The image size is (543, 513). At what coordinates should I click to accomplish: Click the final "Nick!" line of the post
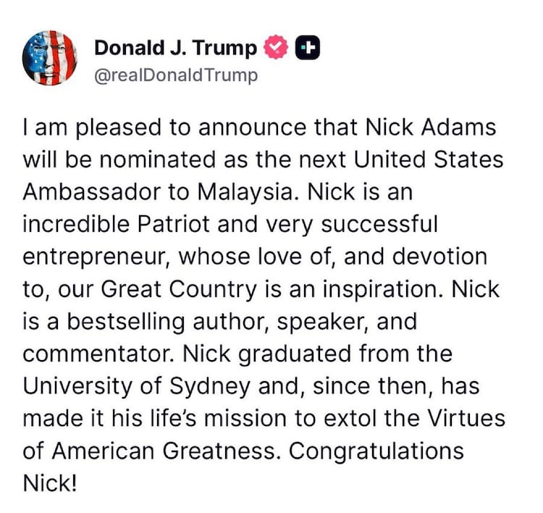pos(49,483)
